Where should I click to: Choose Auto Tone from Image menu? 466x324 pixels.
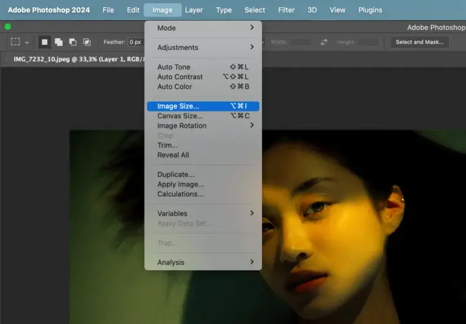(x=203, y=67)
